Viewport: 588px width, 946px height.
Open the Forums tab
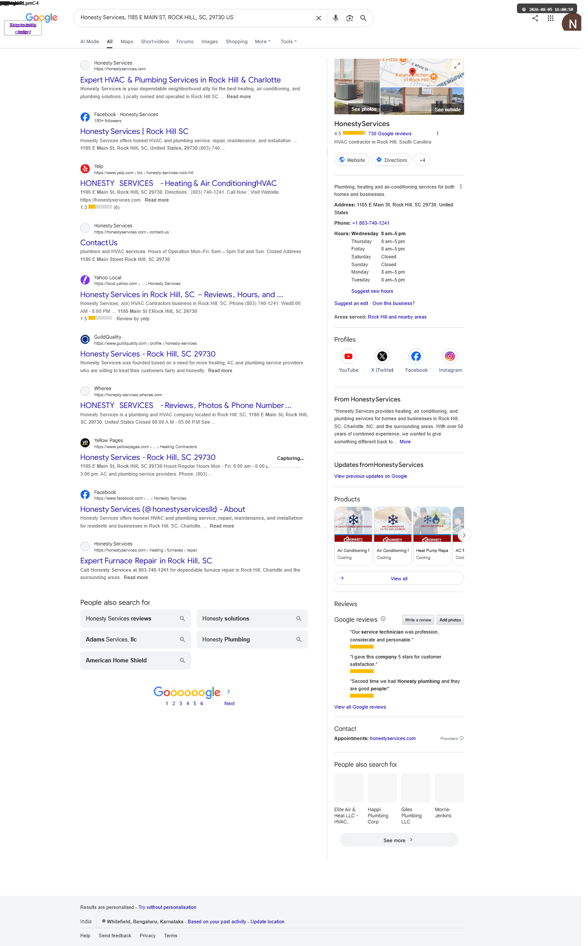pyautogui.click(x=185, y=42)
